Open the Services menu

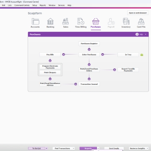pyautogui.click(x=61, y=5)
